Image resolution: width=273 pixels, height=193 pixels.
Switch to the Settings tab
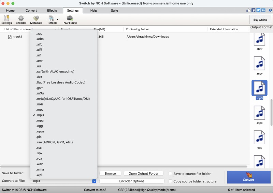coord(73,11)
